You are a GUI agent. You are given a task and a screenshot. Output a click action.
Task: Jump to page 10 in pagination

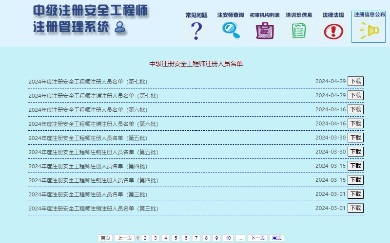228,238
